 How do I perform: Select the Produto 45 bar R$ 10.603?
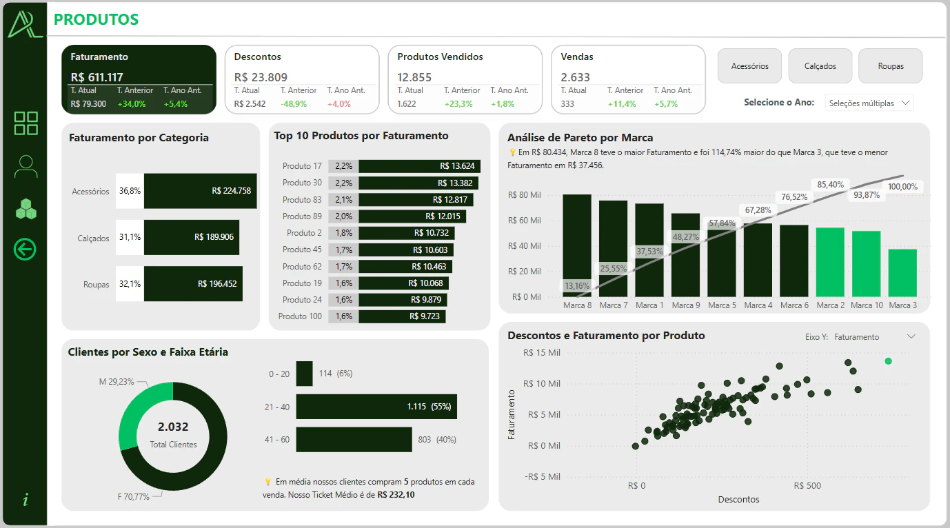point(406,250)
